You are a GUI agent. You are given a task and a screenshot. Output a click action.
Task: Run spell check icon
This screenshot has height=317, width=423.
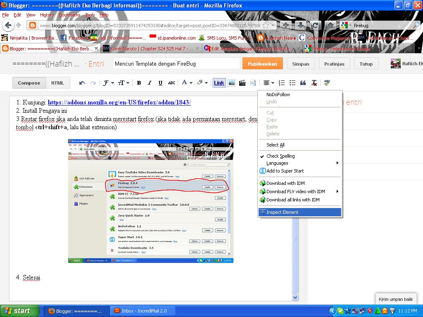tap(327, 83)
